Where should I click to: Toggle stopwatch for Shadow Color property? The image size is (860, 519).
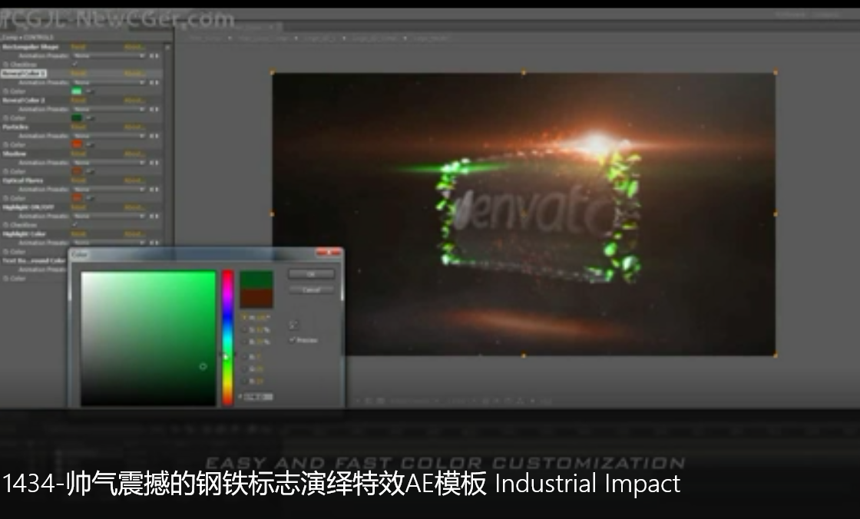[6, 172]
